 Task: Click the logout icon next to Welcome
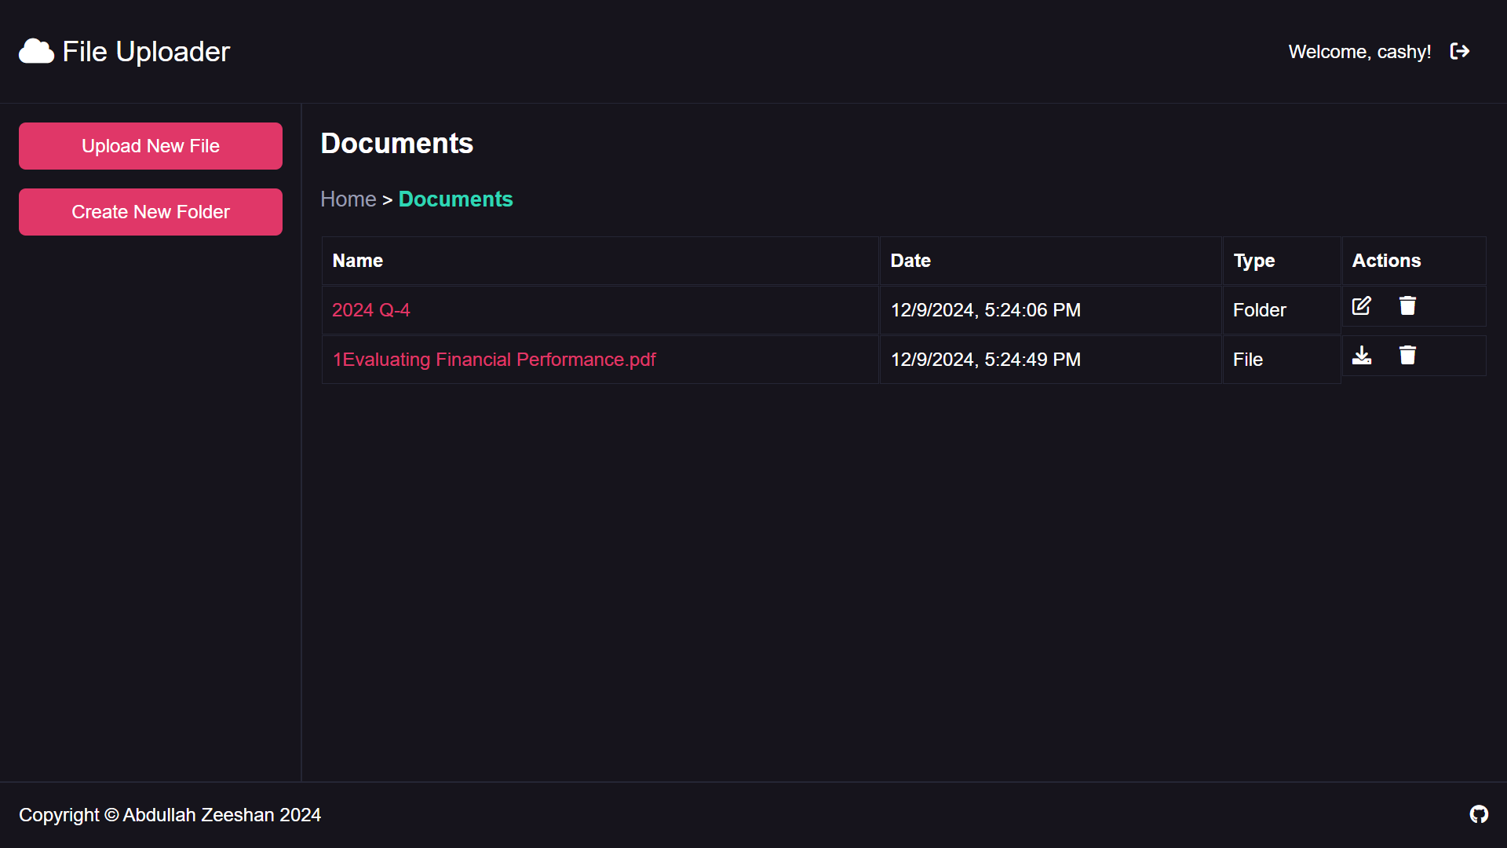[1459, 52]
